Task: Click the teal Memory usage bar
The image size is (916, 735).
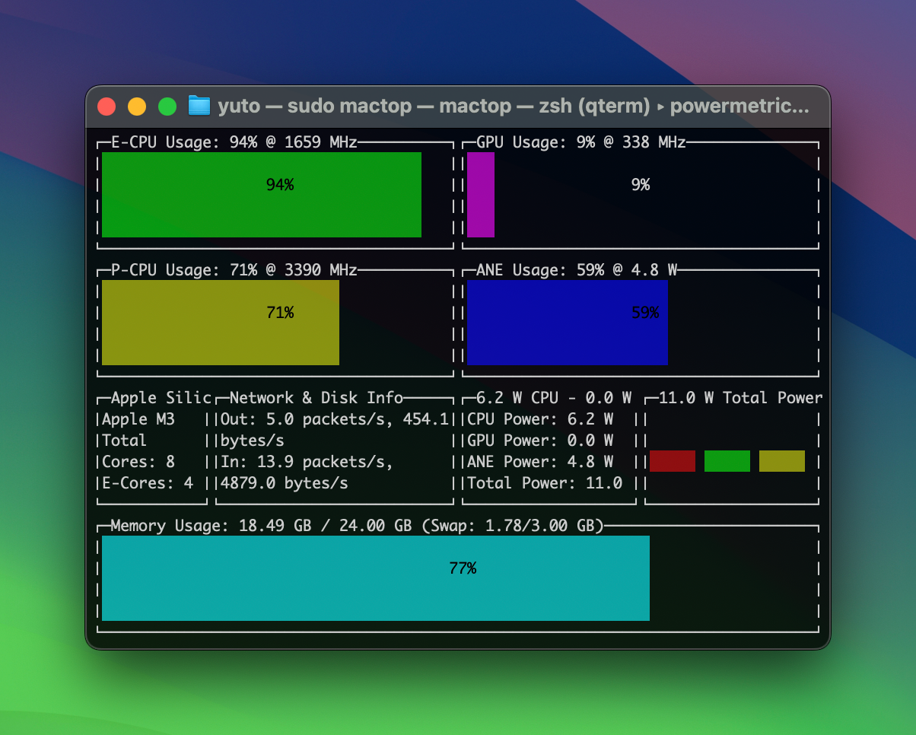Action: [x=375, y=578]
